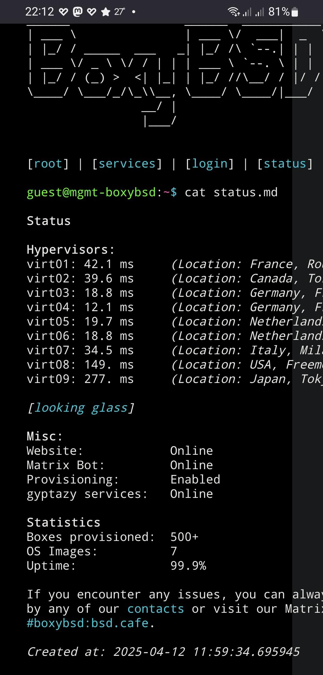323x675 pixels.
Task: Tap the second cellular signal bars icon
Action: pos(260,12)
